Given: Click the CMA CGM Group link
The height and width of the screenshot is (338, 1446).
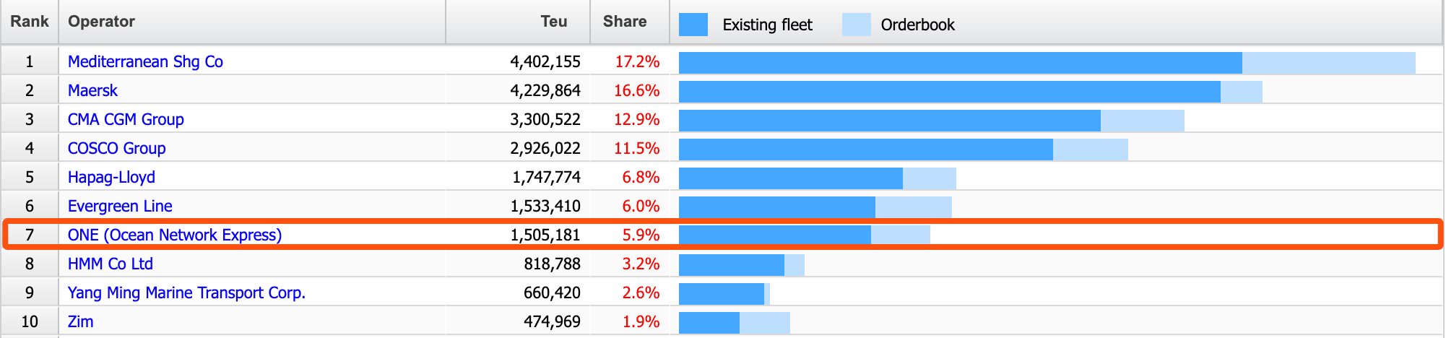Looking at the screenshot, I should coord(126,120).
